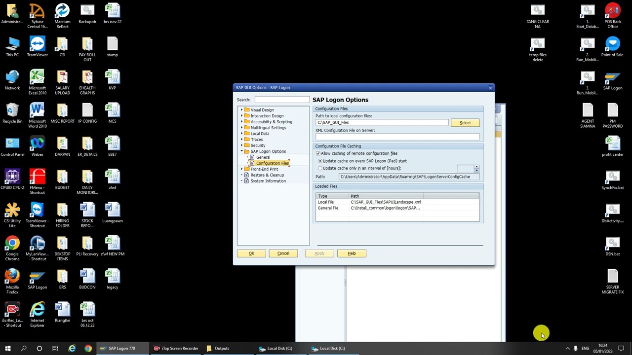This screenshot has width=632, height=355.
Task: Expand the Traces tree folder
Action: pyautogui.click(x=242, y=140)
